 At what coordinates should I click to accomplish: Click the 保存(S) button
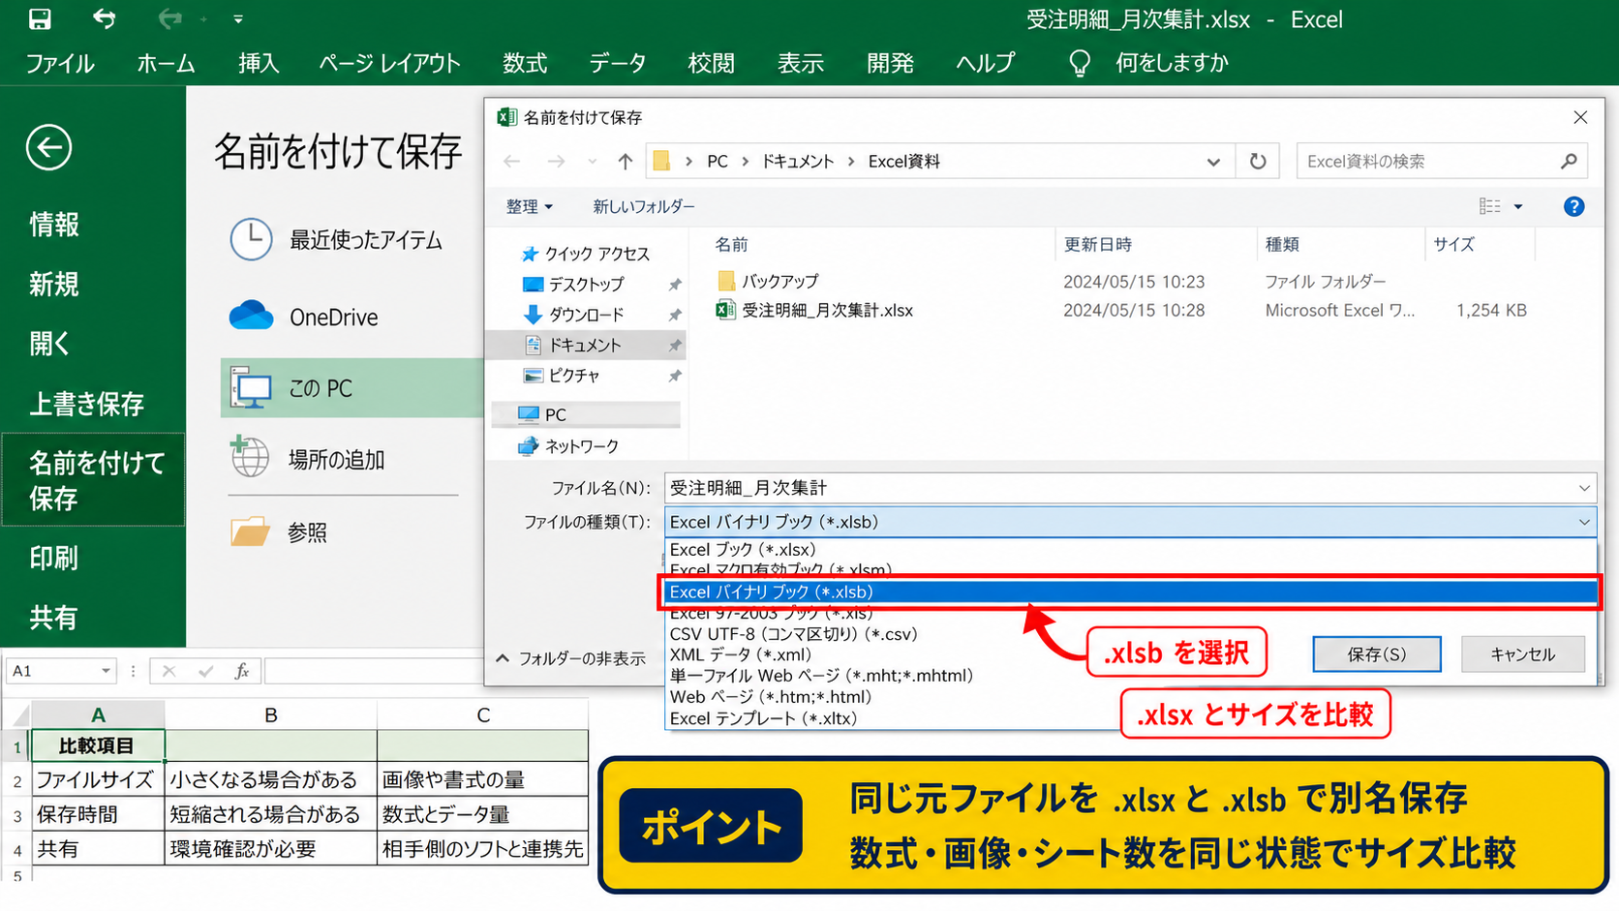pyautogui.click(x=1376, y=654)
